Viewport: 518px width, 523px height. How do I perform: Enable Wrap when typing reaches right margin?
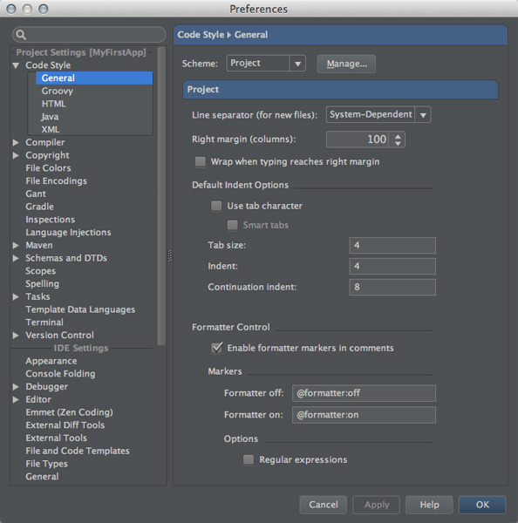click(x=201, y=162)
